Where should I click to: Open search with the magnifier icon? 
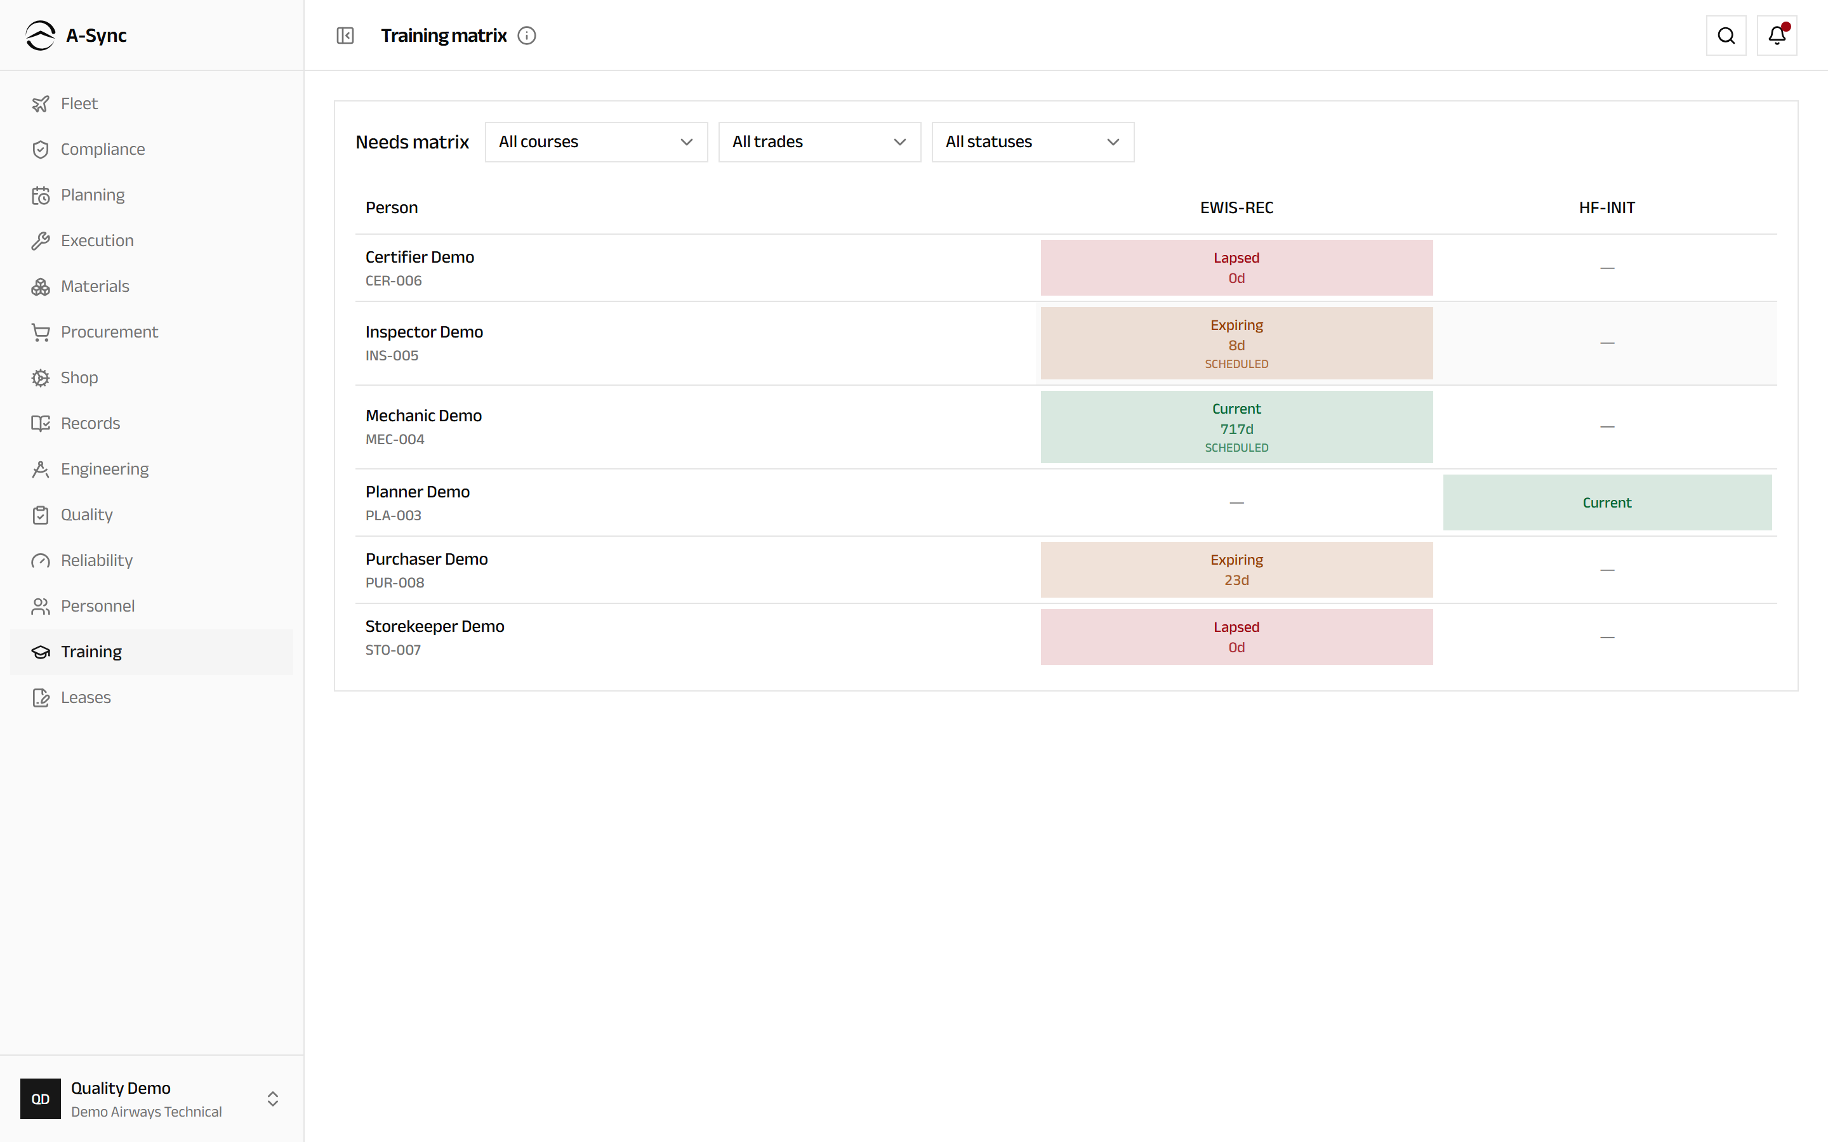1726,36
